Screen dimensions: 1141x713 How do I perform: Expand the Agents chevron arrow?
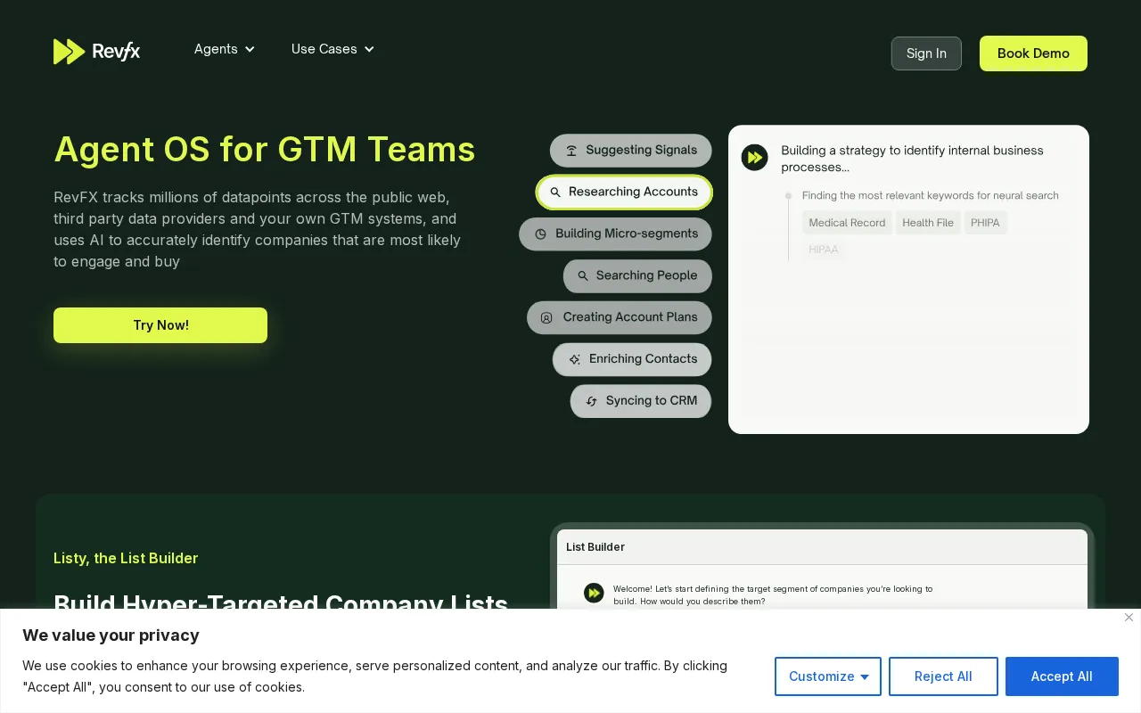tap(250, 49)
